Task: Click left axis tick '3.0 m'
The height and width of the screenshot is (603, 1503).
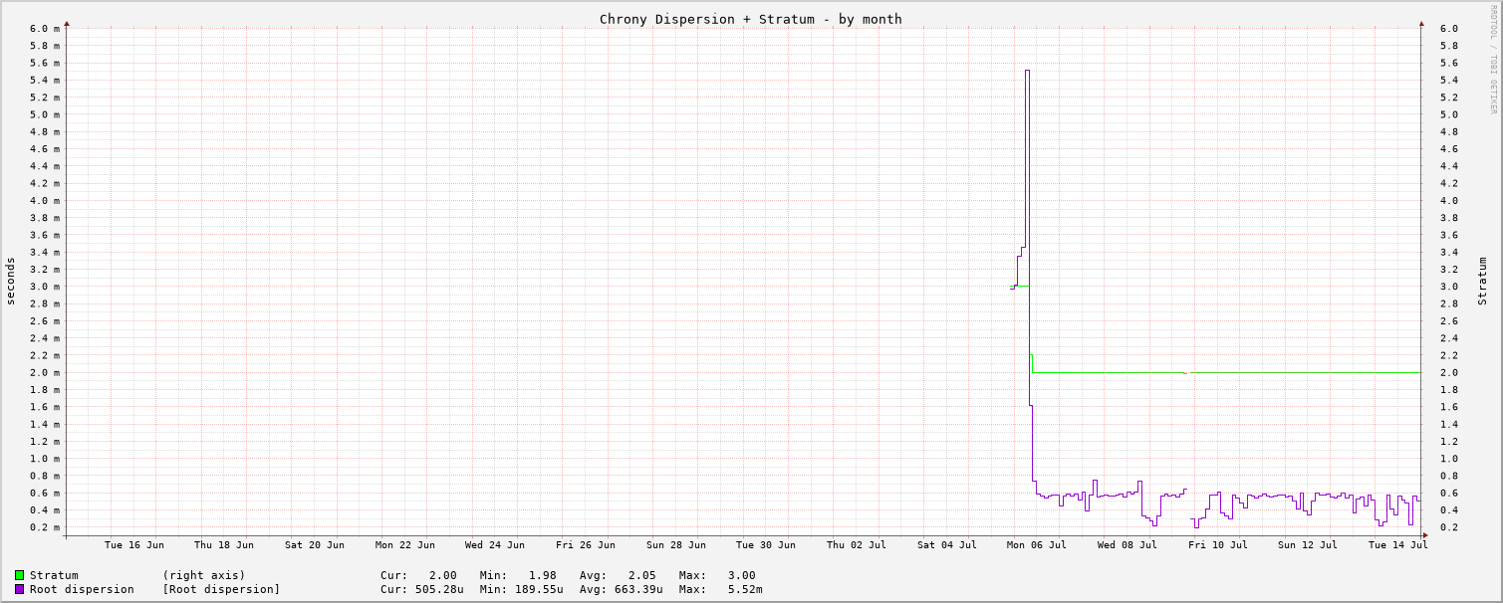Action: pos(44,287)
